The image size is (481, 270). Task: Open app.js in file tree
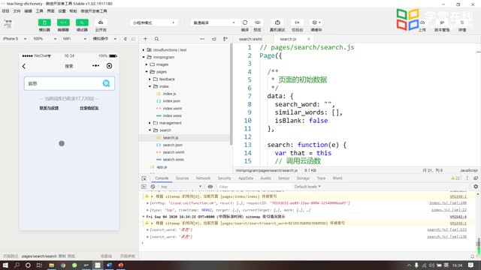162,167
